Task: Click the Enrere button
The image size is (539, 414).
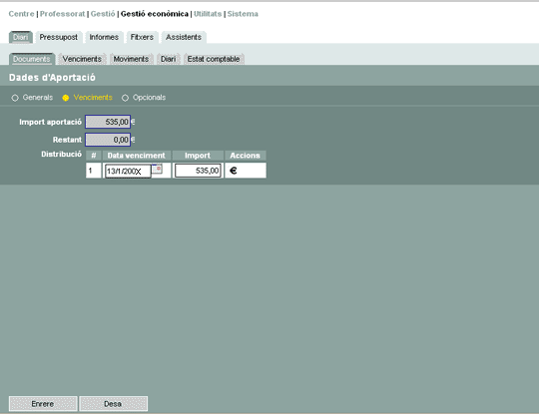Action: click(x=43, y=404)
